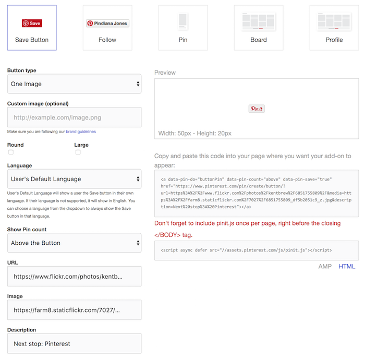
Task: Click the 'Preview' heading
Action: pyautogui.click(x=165, y=73)
